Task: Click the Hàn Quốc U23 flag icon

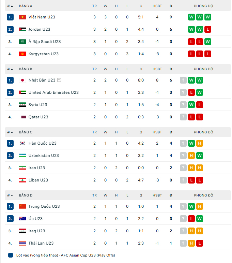Action: coord(22,143)
